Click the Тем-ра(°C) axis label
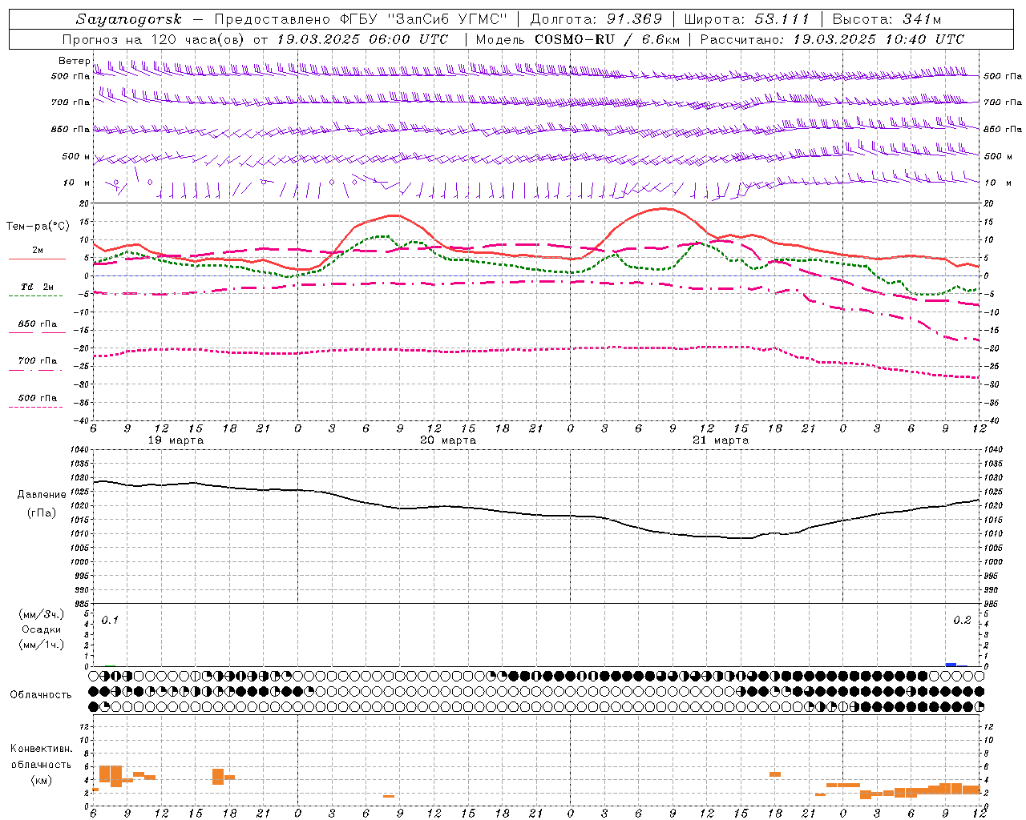 coord(38,227)
